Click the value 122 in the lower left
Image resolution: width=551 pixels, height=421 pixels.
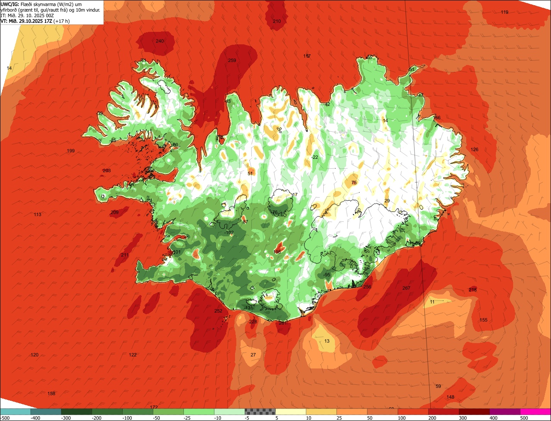133,355
